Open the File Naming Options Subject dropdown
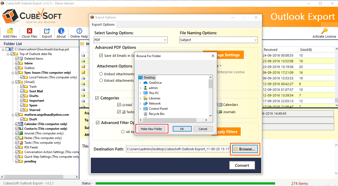This screenshot has width=338, height=186. 219,40
